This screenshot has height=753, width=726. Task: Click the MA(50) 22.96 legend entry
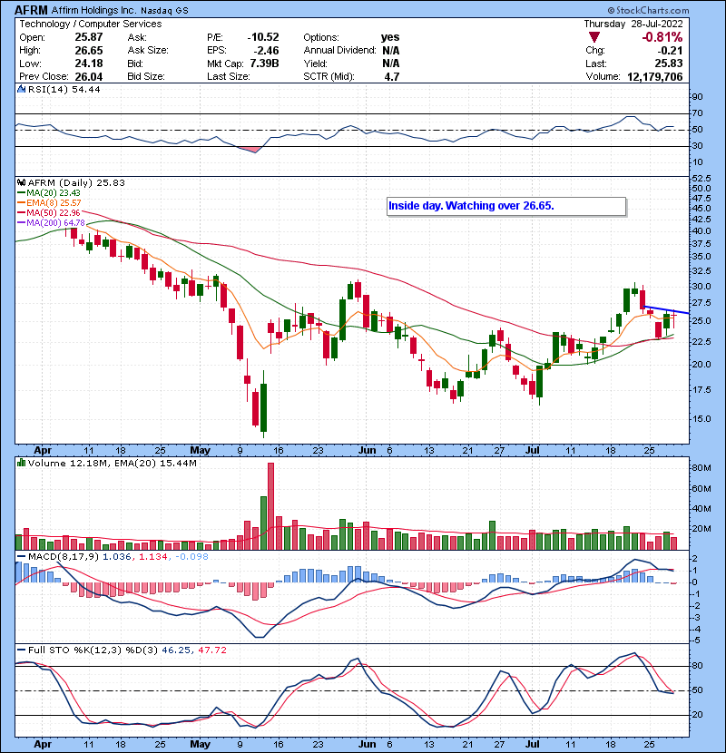click(x=49, y=212)
